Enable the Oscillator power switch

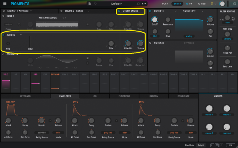3,54
